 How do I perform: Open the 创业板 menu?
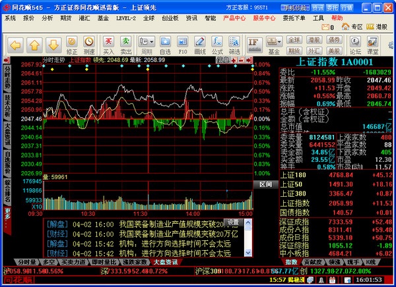pyautogui.click(x=170, y=18)
